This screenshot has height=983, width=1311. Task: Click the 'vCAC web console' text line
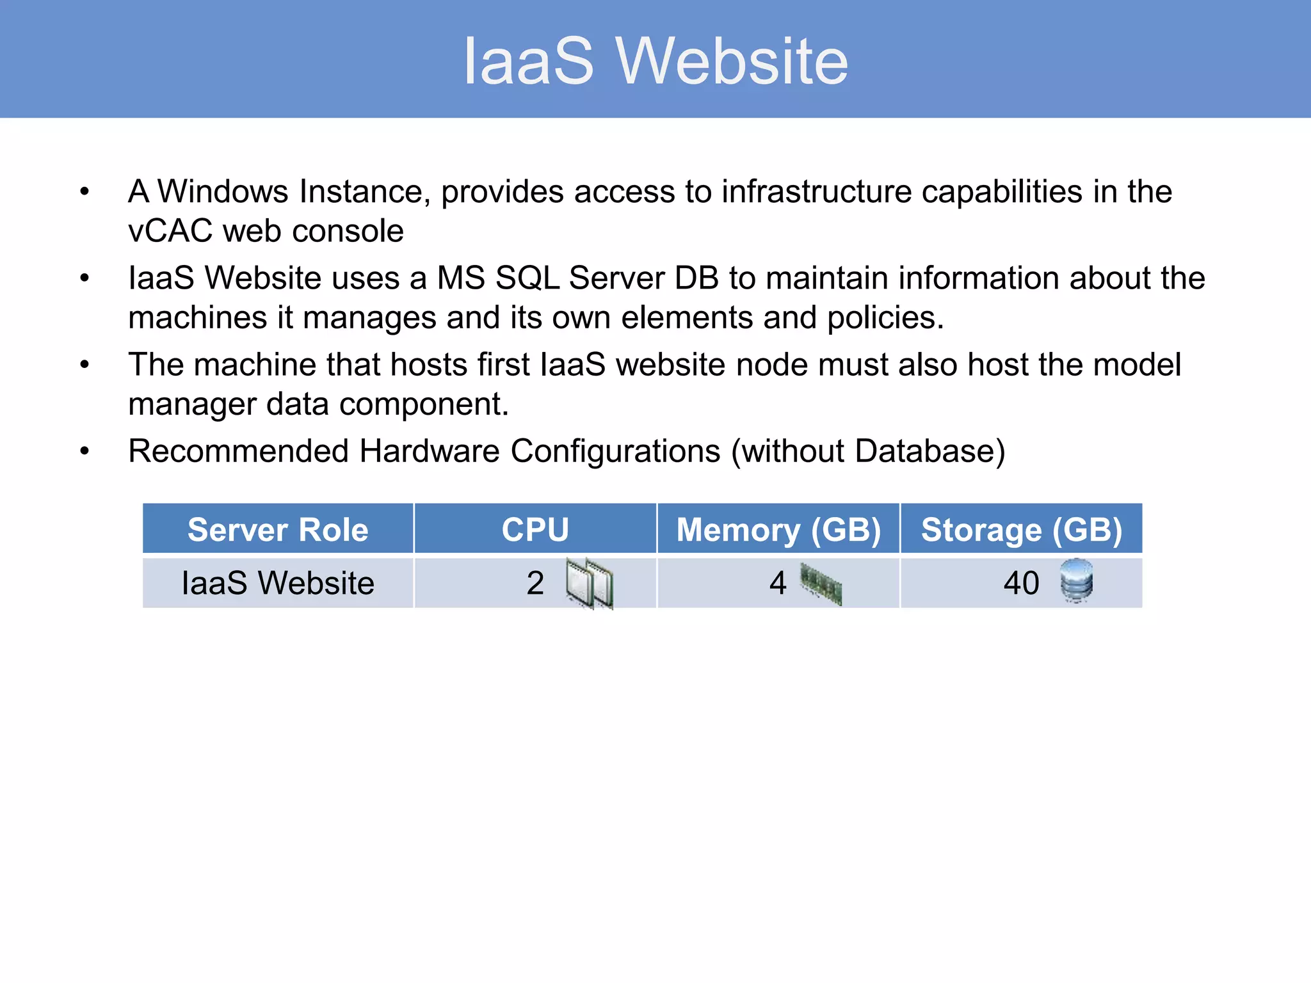pos(266,230)
